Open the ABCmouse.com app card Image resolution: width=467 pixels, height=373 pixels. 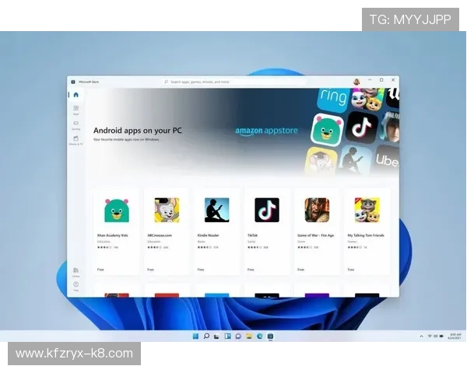coord(167,231)
